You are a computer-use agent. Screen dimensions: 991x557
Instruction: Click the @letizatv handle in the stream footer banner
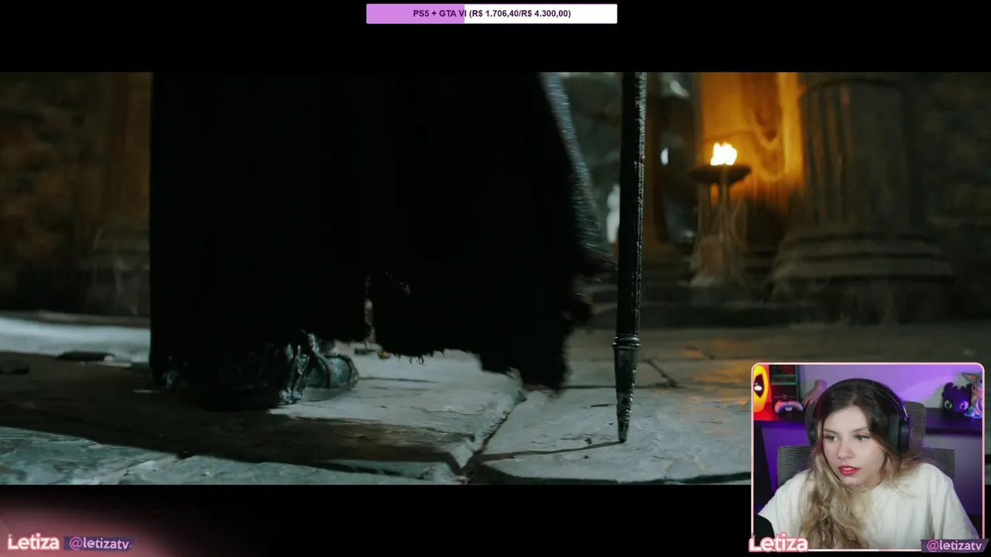coord(98,544)
